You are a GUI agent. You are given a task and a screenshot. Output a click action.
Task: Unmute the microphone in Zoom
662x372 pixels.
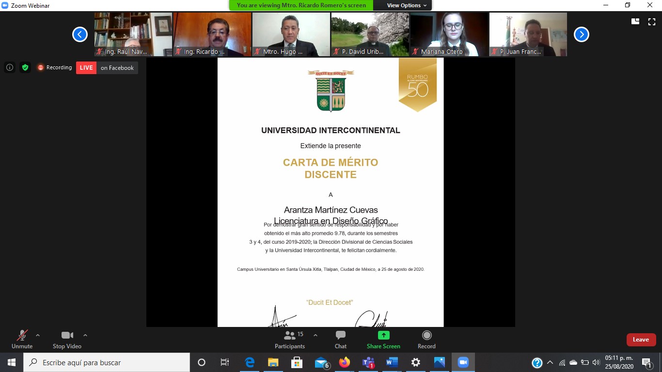(x=22, y=339)
